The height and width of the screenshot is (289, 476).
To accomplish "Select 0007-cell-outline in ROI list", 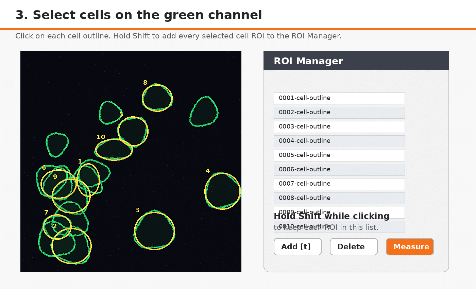I will 339,184.
